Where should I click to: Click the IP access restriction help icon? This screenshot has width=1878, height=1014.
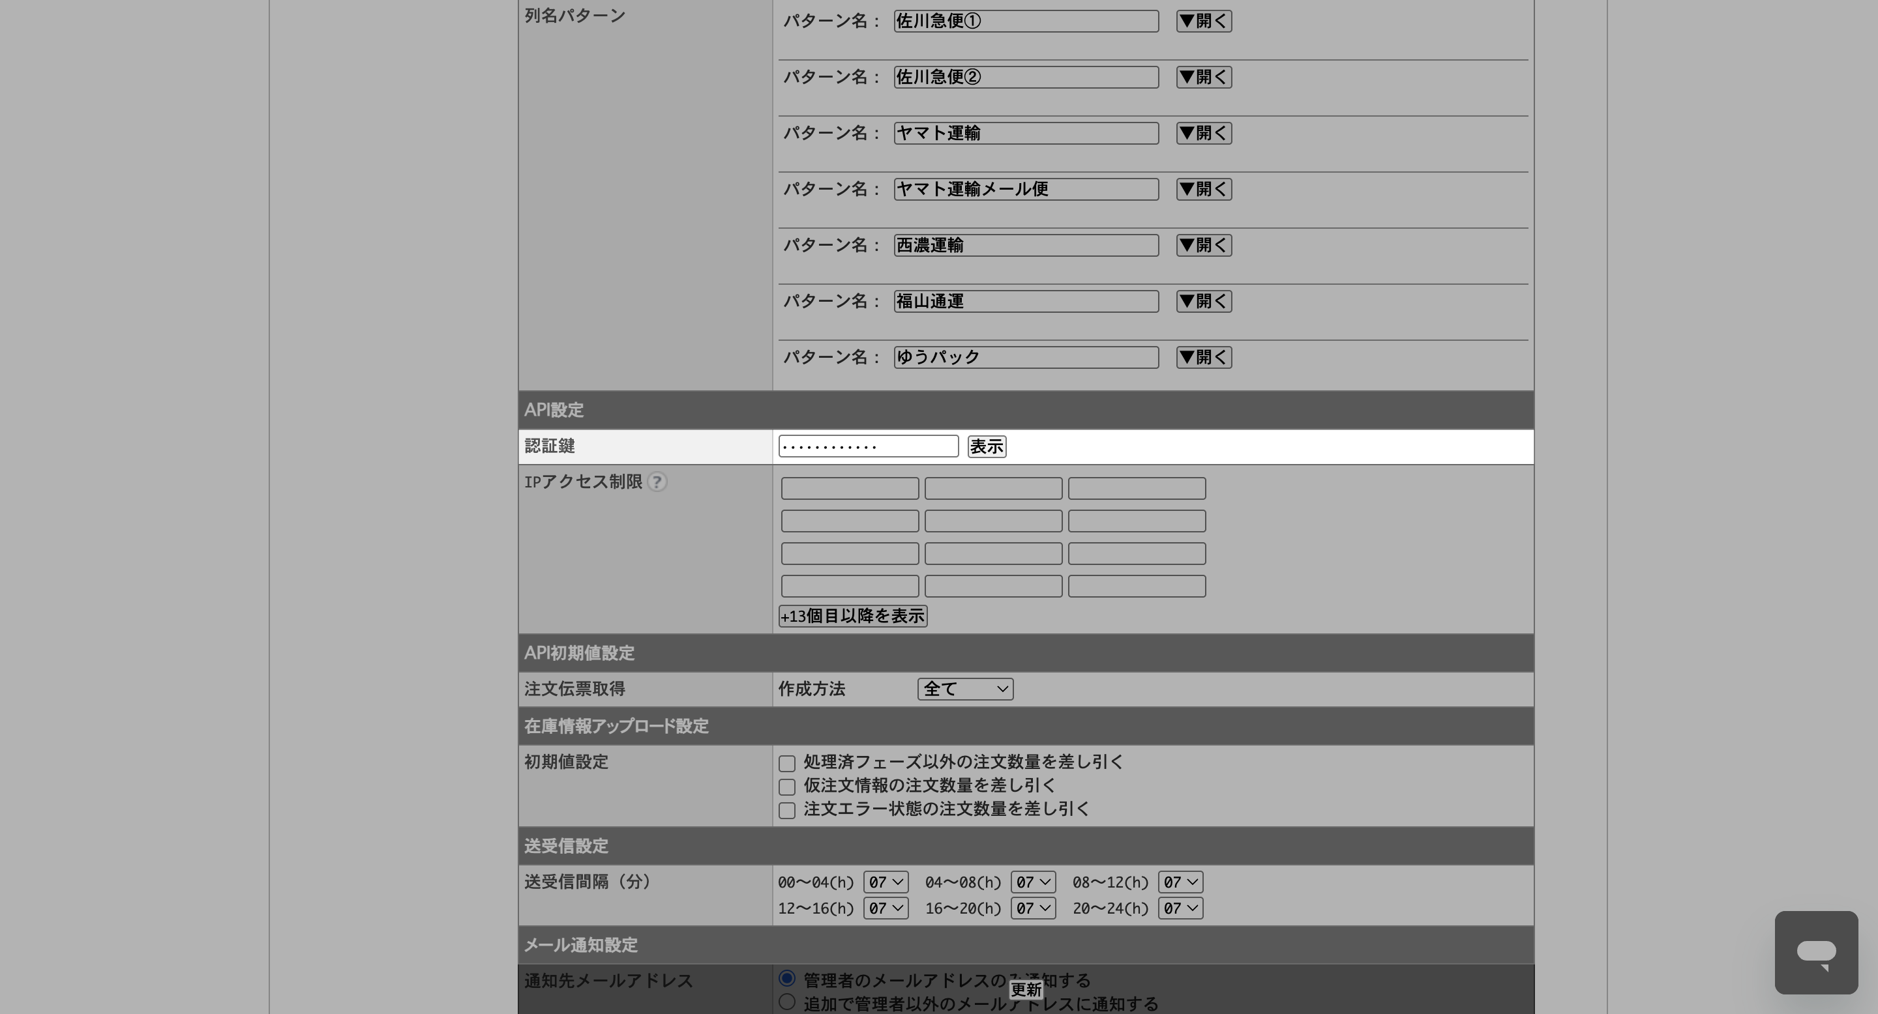(x=657, y=482)
